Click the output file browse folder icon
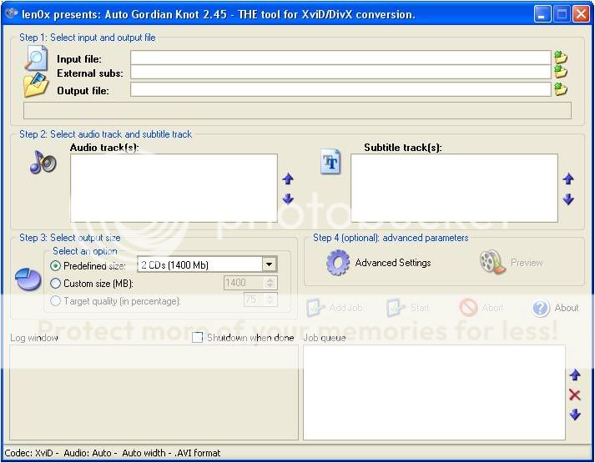595x463 pixels. click(561, 89)
